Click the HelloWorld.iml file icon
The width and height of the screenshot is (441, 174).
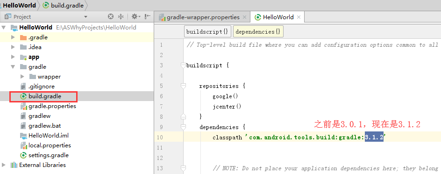(23, 136)
